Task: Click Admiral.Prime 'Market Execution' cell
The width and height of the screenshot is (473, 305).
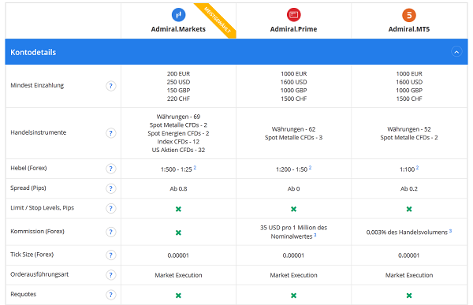Action: pos(293,275)
